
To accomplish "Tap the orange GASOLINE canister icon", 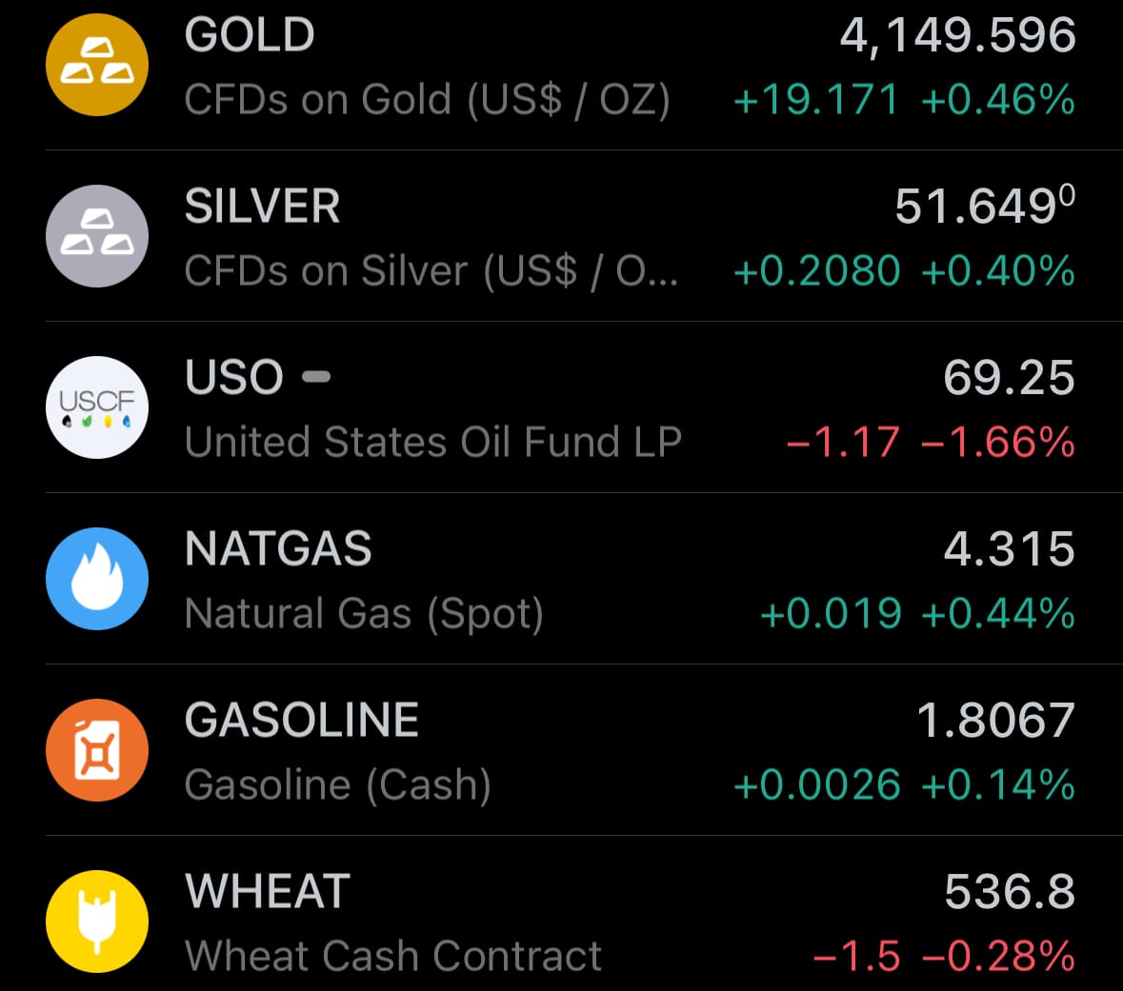I will point(97,750).
